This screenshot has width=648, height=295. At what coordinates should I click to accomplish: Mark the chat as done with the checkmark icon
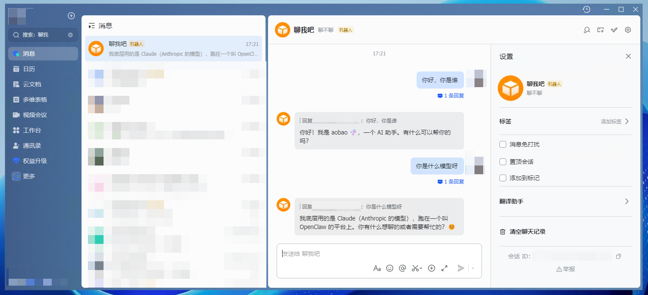(x=614, y=30)
